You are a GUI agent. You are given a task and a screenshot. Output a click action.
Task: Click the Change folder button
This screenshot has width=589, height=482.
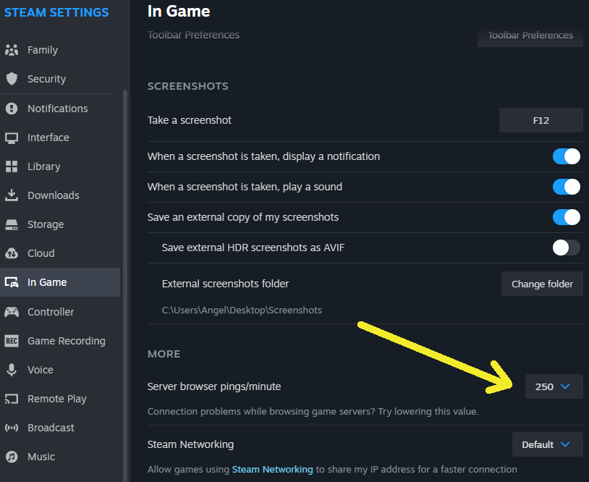click(542, 284)
